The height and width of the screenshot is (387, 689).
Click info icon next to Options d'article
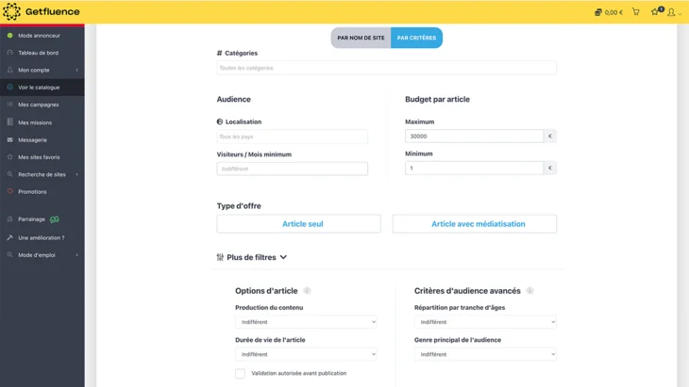(x=307, y=291)
